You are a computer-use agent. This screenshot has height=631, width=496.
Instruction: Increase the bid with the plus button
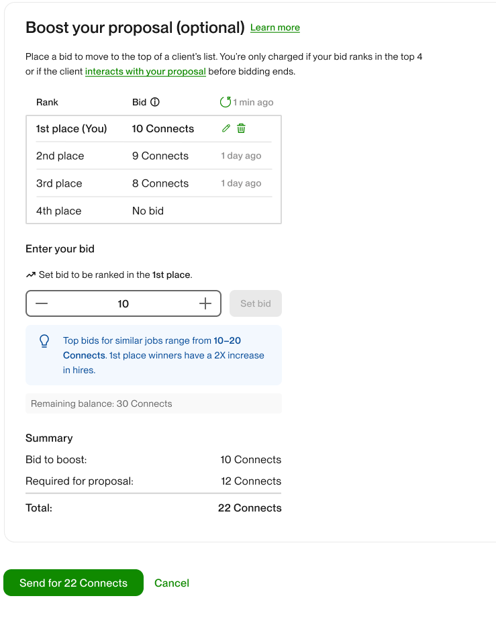point(205,303)
